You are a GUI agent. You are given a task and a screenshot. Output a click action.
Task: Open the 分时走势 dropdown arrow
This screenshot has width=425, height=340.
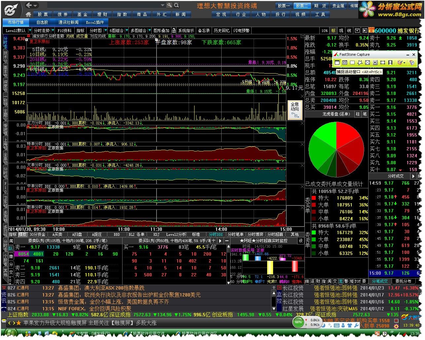tap(53, 31)
